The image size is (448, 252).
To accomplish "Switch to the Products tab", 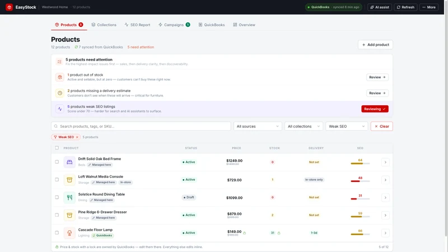I will (x=69, y=25).
